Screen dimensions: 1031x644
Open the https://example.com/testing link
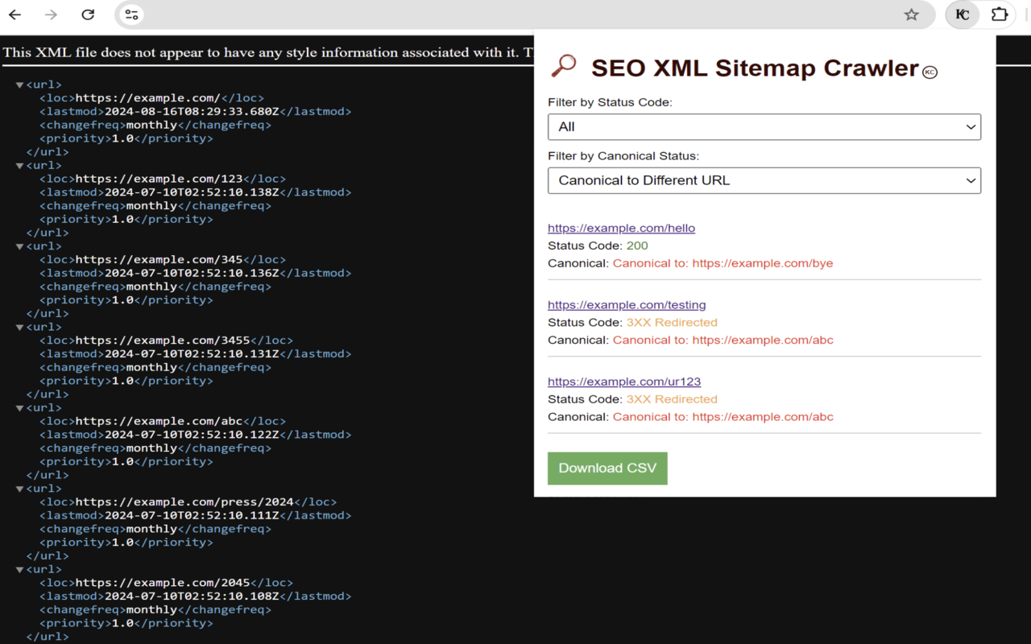click(627, 304)
